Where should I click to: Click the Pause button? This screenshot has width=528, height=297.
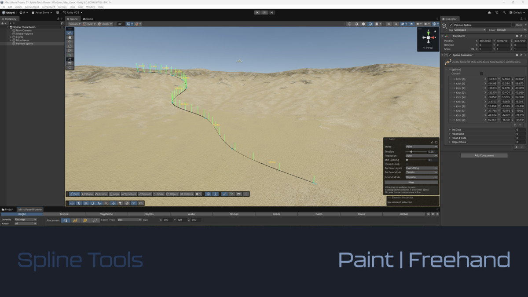(264, 12)
